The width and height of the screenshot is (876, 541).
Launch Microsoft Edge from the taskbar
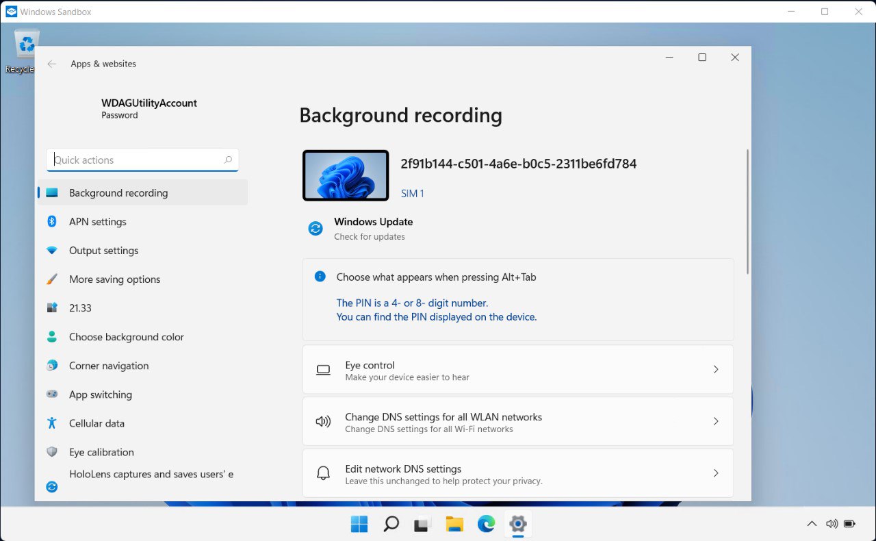point(486,525)
